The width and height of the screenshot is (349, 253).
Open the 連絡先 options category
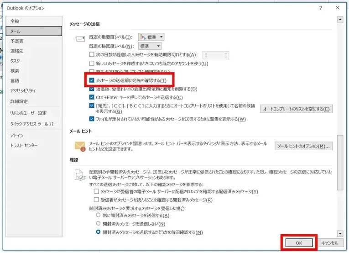click(x=34, y=51)
